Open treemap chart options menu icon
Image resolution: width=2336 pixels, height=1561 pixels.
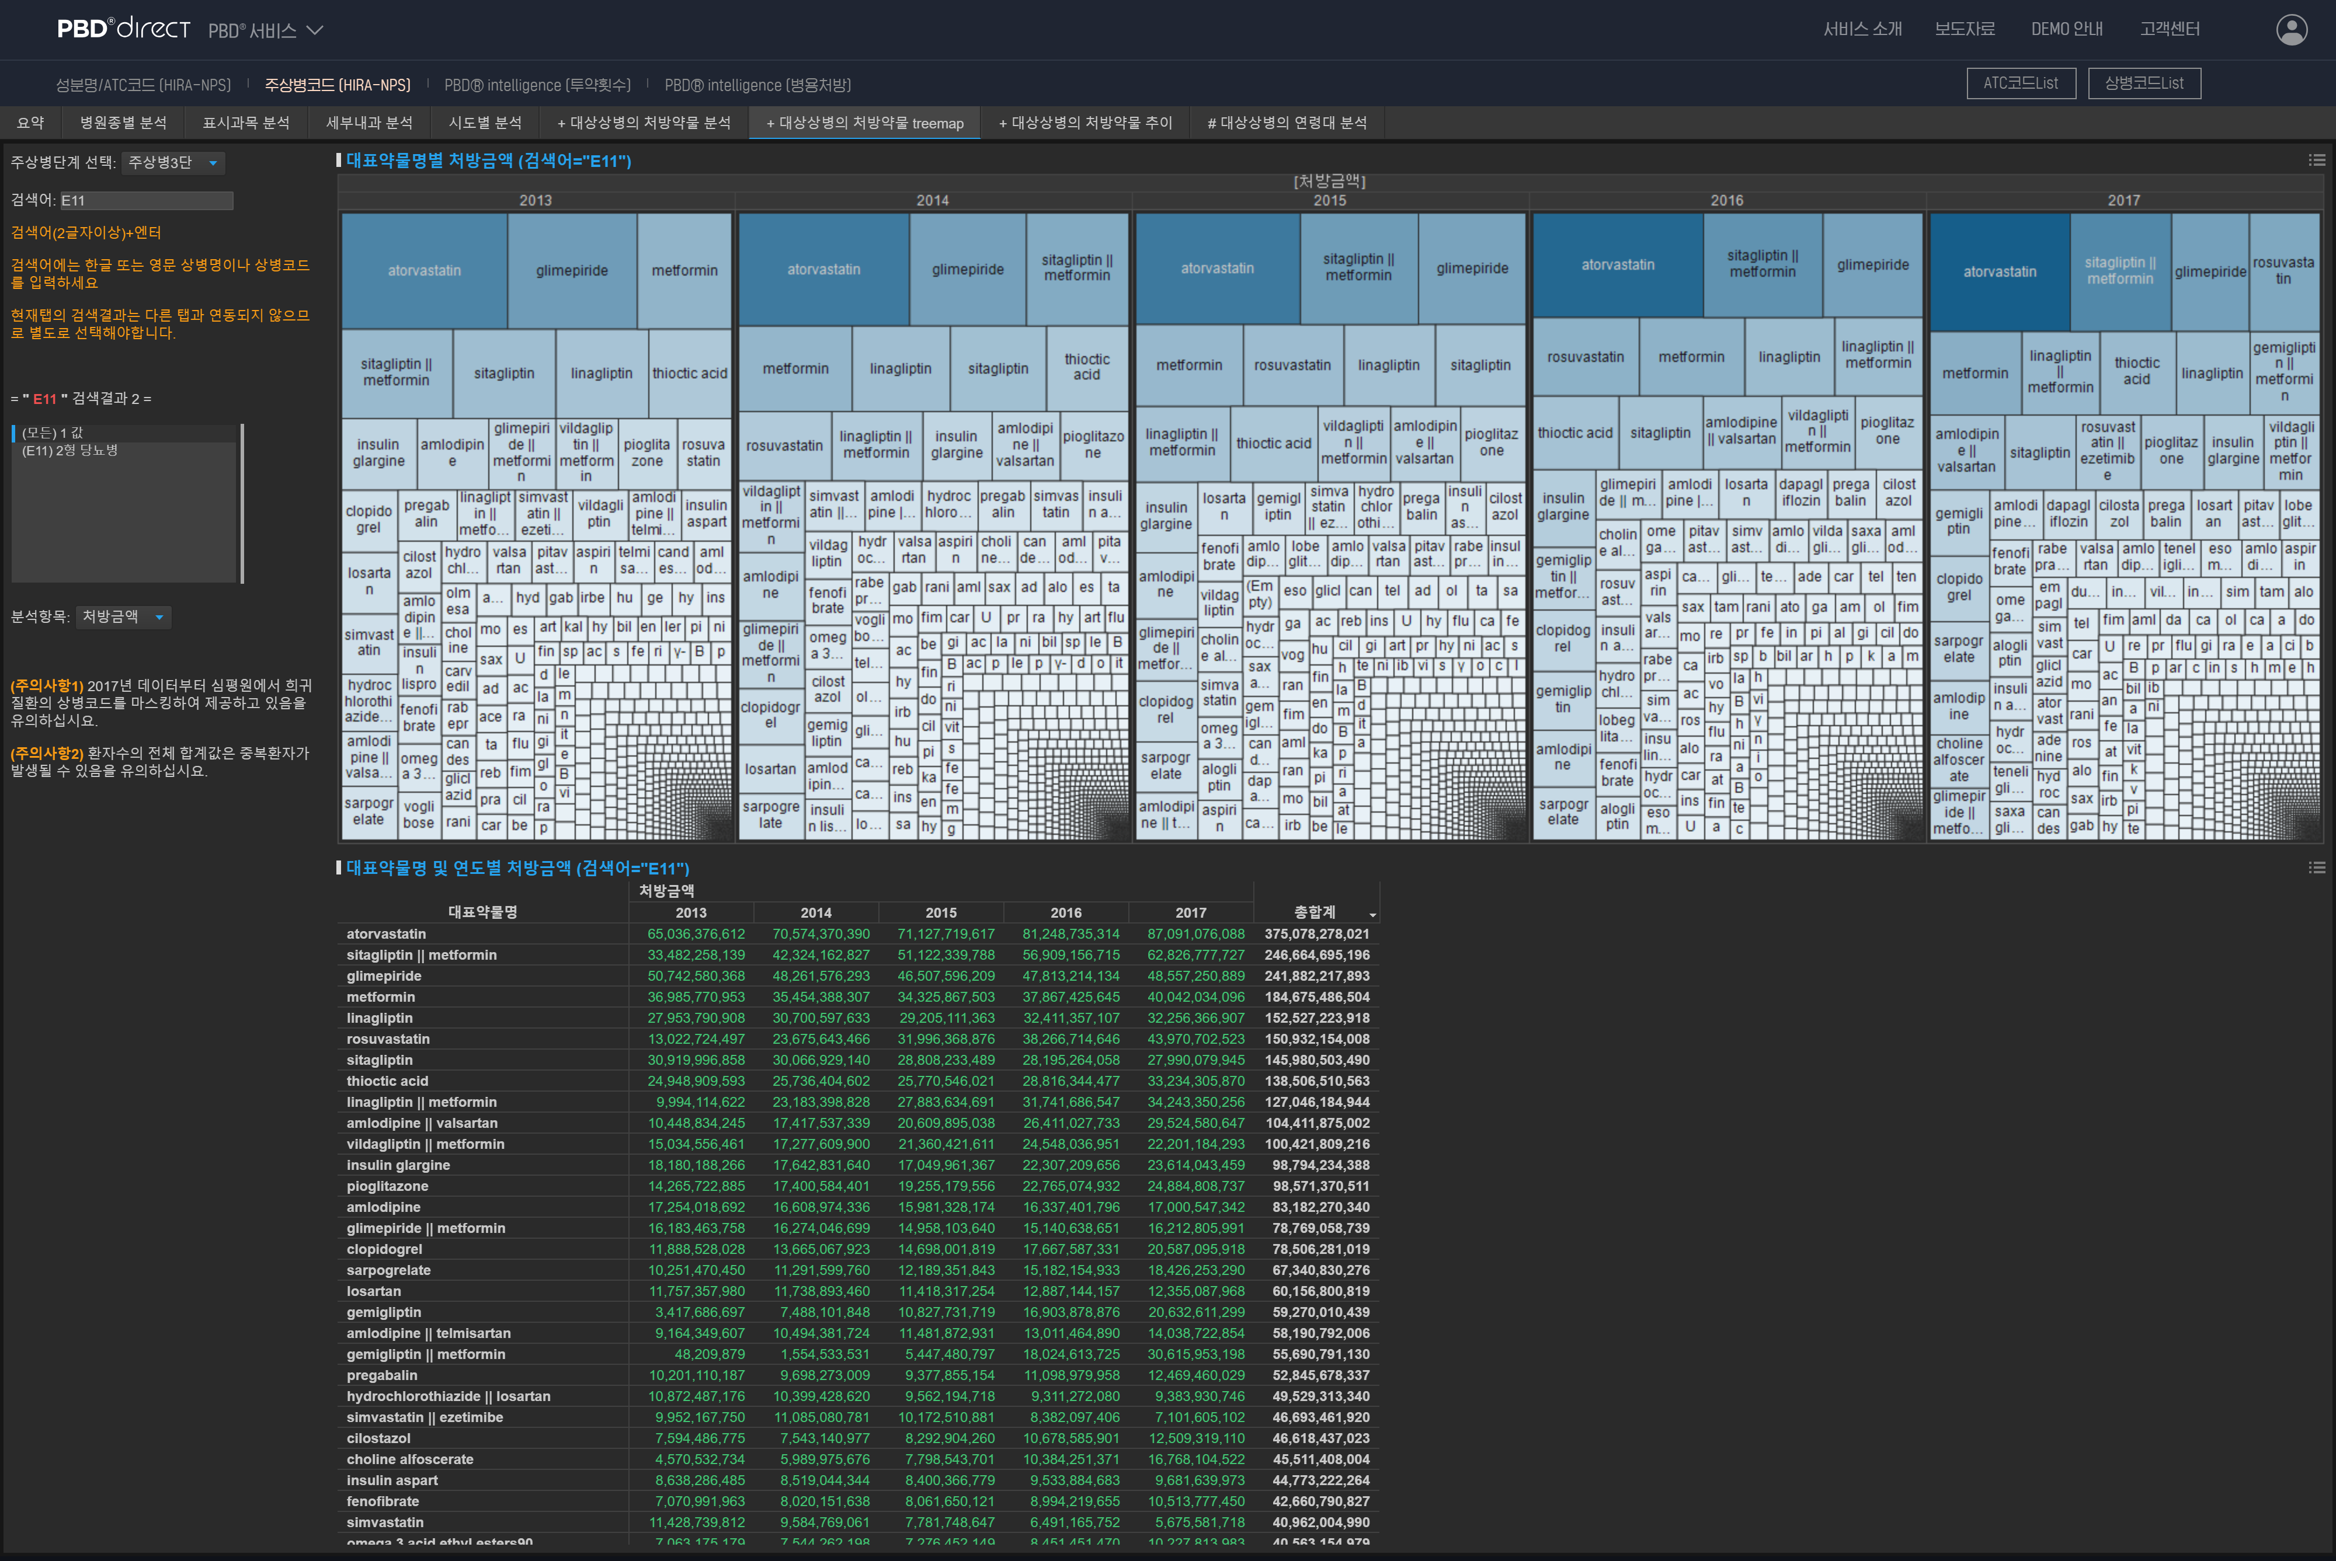click(2316, 161)
